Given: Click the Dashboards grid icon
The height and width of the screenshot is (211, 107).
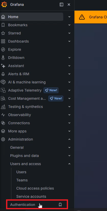Looking at the screenshot, I should tap(3, 41).
